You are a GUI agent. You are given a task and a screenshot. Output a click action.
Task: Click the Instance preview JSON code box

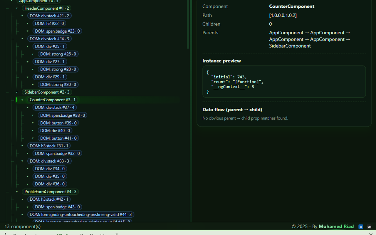[x=284, y=82]
